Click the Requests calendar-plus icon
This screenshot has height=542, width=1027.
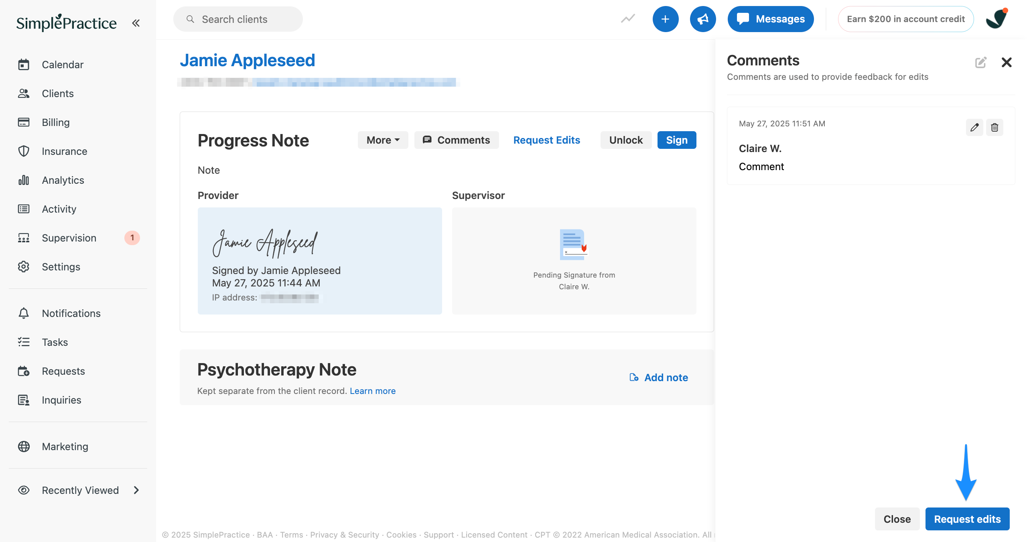point(24,371)
